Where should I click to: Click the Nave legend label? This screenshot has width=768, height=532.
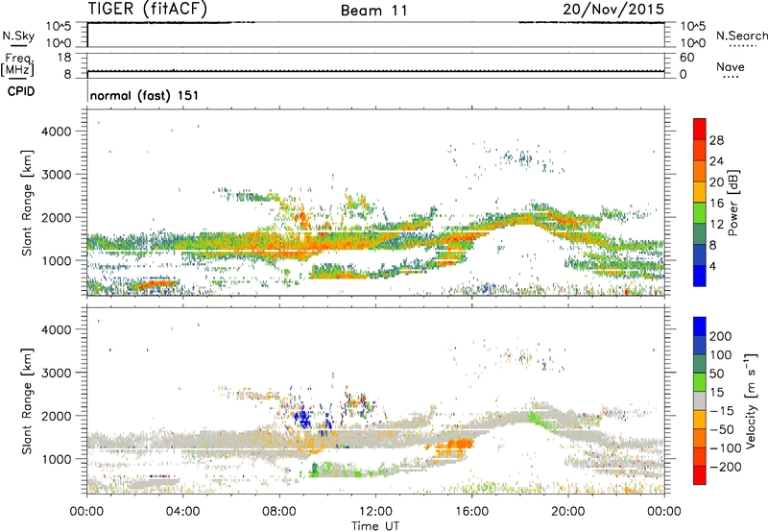coord(731,67)
